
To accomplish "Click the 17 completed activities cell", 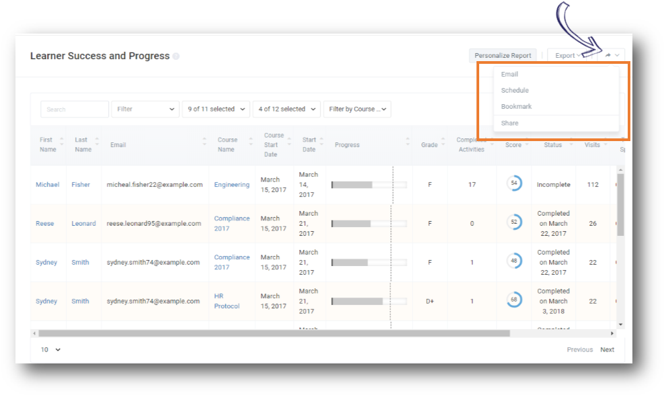I will click(x=472, y=185).
